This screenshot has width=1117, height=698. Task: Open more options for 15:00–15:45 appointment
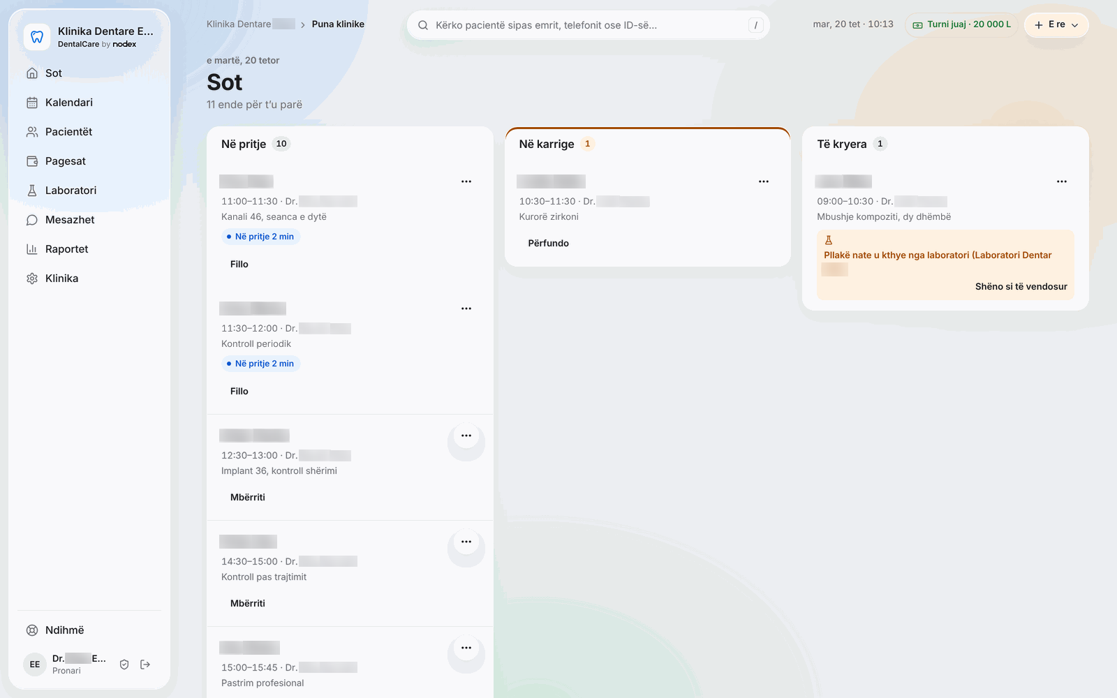[x=466, y=648]
